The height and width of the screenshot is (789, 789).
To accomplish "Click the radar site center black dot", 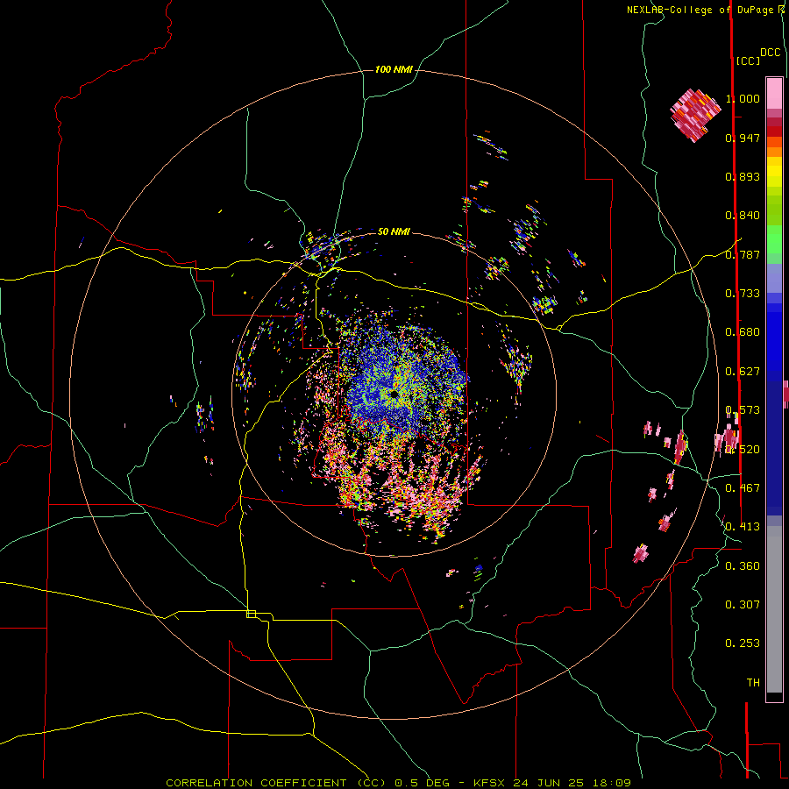I will (394, 394).
